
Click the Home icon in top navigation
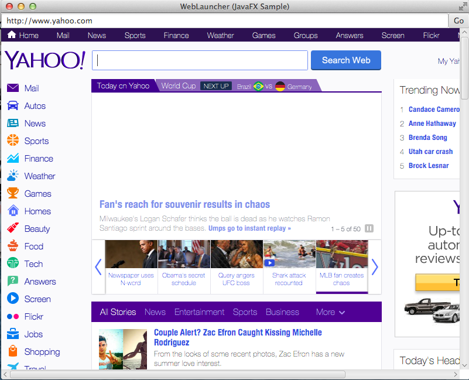pos(11,35)
